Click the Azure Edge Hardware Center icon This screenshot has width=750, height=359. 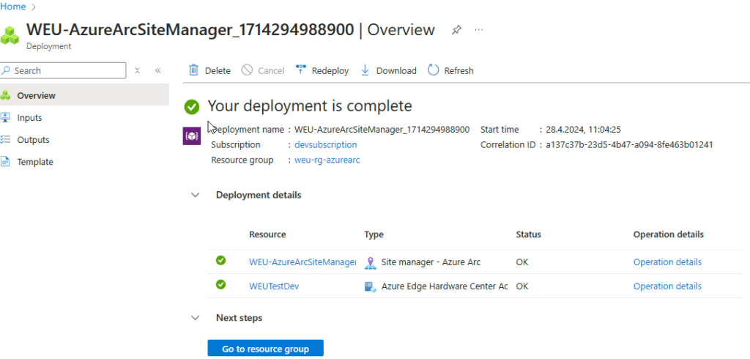(x=370, y=286)
